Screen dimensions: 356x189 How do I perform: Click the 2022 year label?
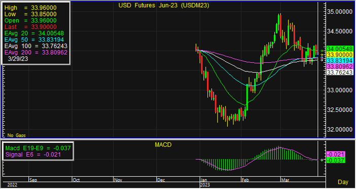click(x=12, y=185)
